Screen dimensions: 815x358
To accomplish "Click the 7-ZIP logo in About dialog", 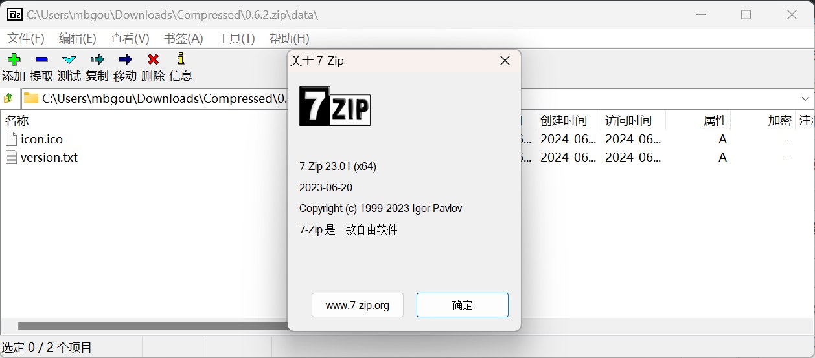I will [x=334, y=105].
